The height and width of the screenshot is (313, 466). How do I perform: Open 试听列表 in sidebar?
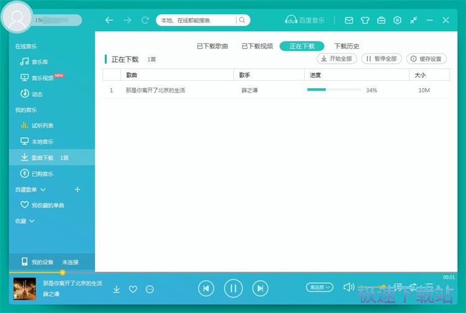click(37, 125)
